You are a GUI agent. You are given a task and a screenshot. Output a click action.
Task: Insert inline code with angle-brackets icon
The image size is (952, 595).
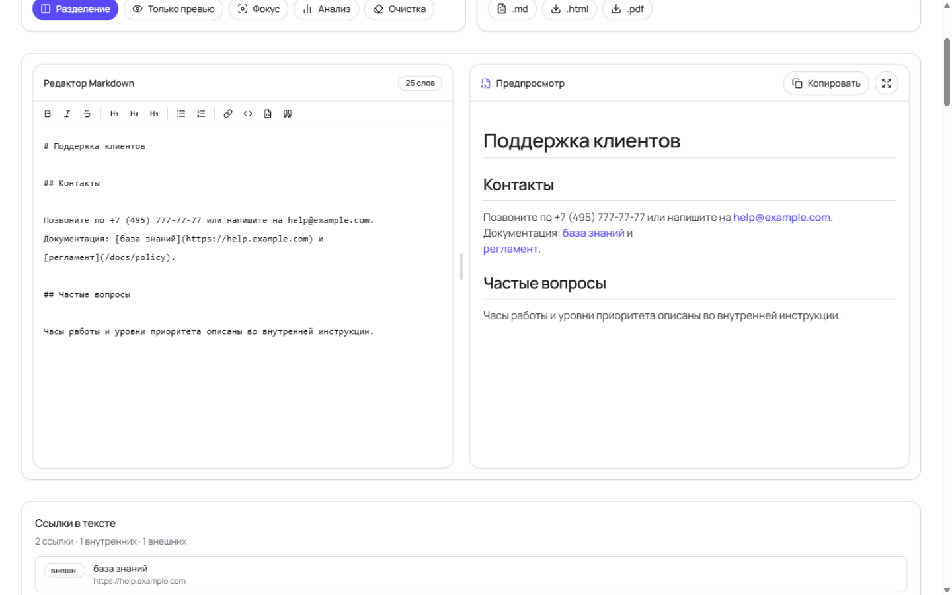[248, 114]
